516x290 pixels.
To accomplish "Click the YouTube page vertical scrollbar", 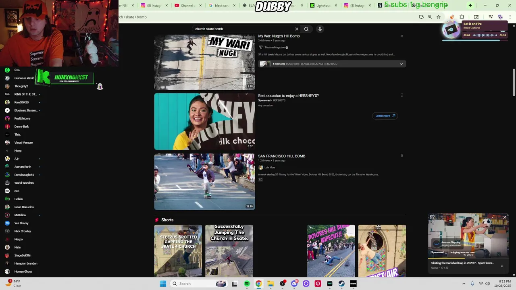I will point(514,83).
